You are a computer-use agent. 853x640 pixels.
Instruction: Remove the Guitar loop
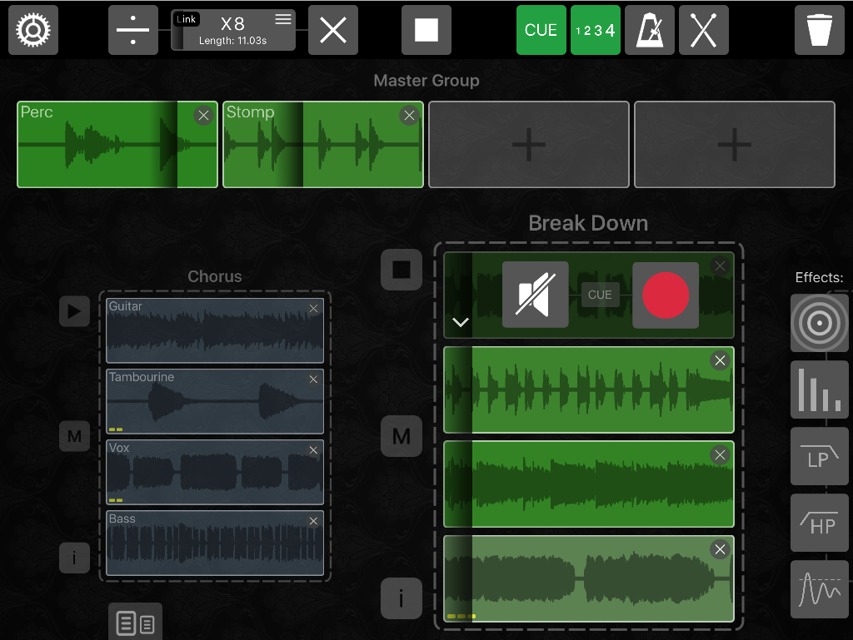[x=313, y=308]
